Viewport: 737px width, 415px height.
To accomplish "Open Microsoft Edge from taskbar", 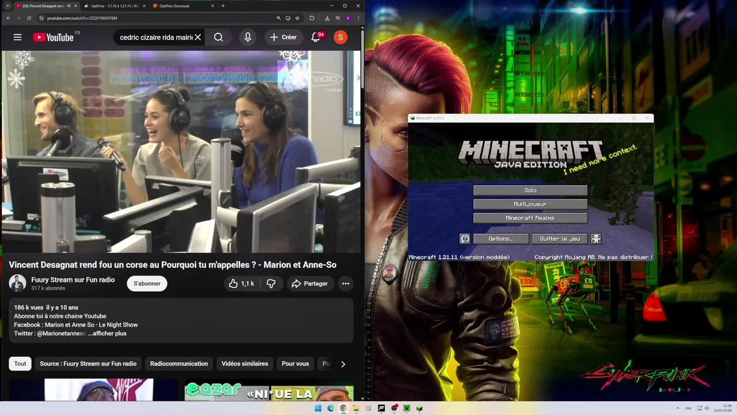I will [330, 408].
